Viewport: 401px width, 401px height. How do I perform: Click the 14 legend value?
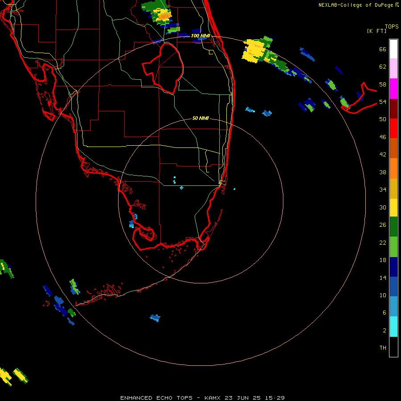click(x=383, y=278)
